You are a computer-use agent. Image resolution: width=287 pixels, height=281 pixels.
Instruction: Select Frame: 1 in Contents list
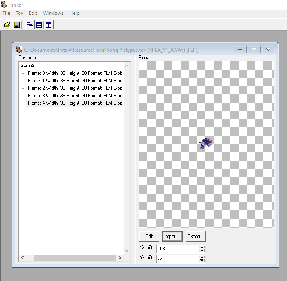(75, 81)
